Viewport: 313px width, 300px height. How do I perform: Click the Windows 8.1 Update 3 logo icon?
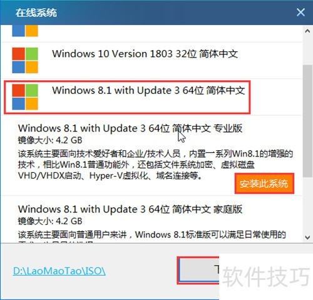[25, 97]
